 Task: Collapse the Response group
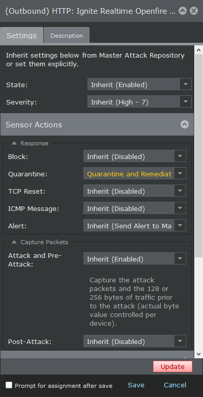pos(14,143)
